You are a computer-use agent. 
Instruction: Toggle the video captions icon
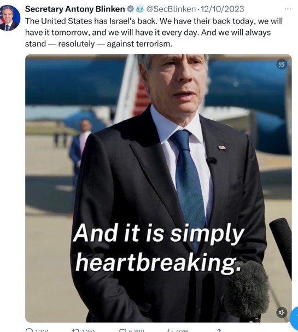282,64
